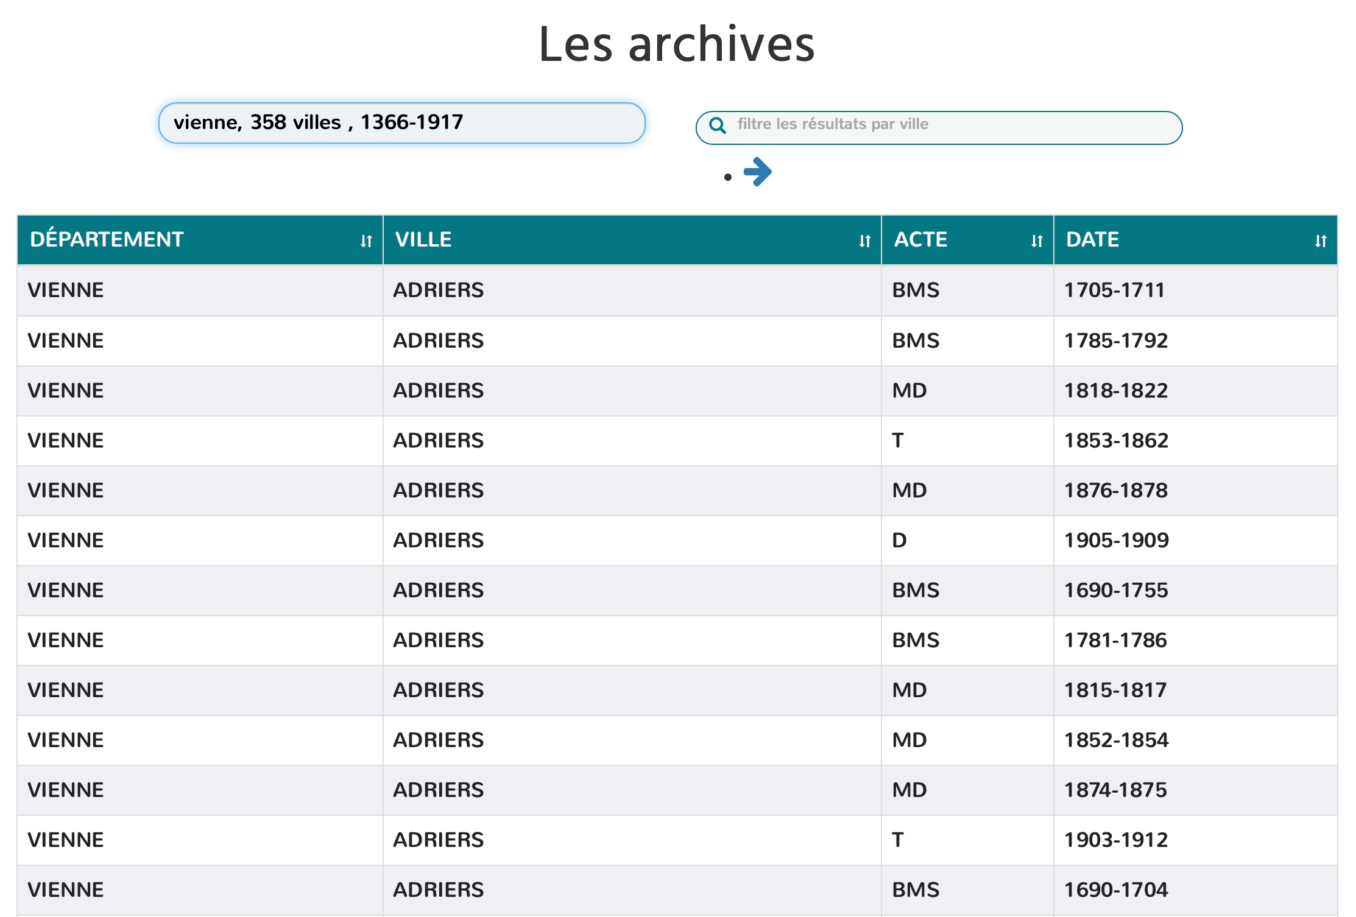Click ADRIERS in the 1905-1909 row
The width and height of the screenshot is (1356, 917).
click(x=439, y=540)
